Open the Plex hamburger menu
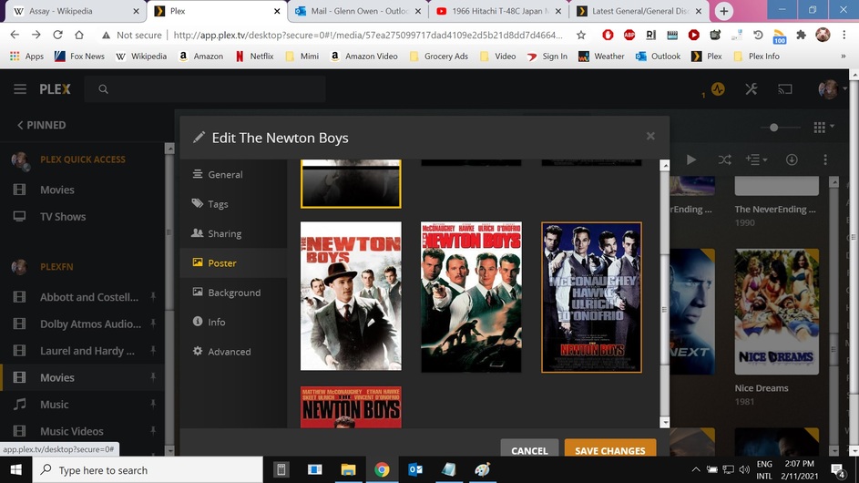Viewport: 859px width, 483px height. pos(20,88)
